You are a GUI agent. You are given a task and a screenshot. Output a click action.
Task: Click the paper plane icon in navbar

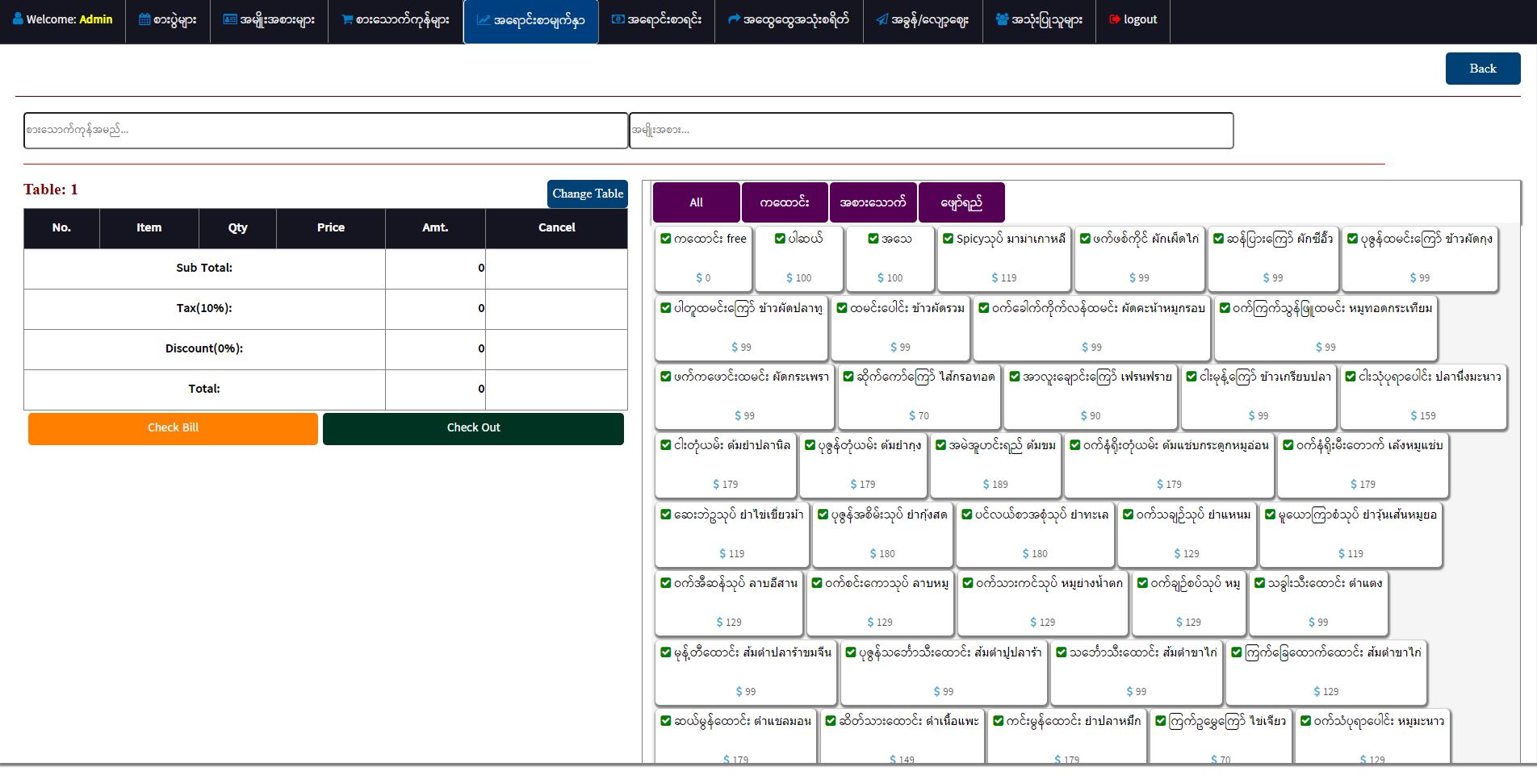[x=882, y=19]
